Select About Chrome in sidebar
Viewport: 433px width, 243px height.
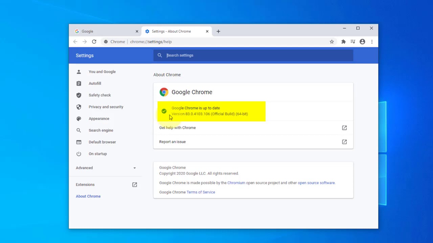pyautogui.click(x=88, y=196)
